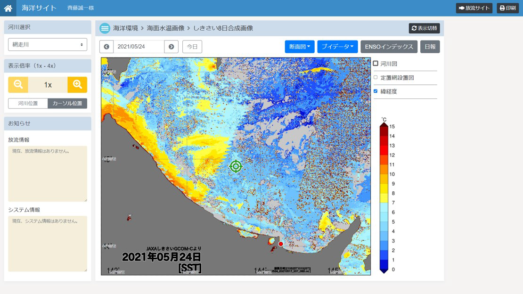Viewport: 523px width, 294px height.
Task: Open the 網走川 river selection dropdown
Action: click(48, 45)
